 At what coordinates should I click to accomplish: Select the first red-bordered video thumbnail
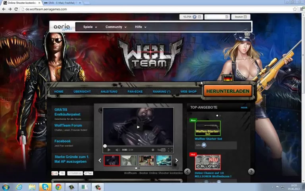click(x=112, y=160)
